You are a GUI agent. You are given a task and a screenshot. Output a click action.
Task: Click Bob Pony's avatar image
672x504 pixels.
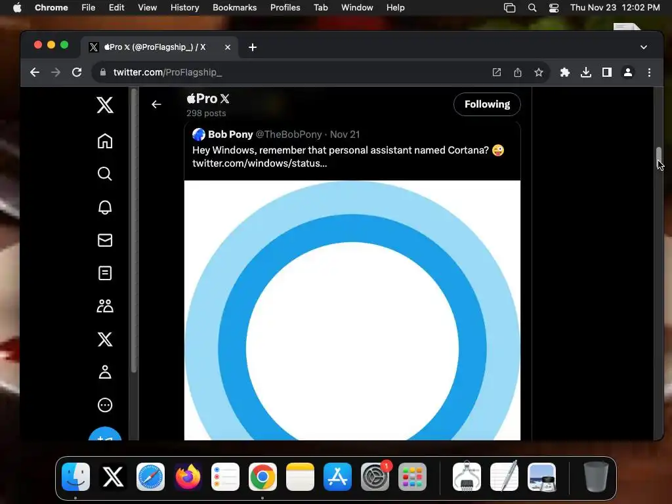pos(199,134)
